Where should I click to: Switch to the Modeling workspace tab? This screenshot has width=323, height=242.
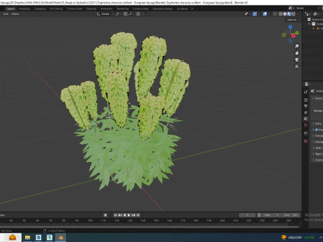pyautogui.click(x=24, y=9)
